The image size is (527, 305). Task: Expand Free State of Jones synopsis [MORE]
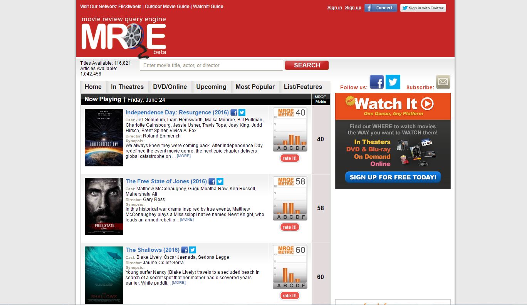[187, 220]
